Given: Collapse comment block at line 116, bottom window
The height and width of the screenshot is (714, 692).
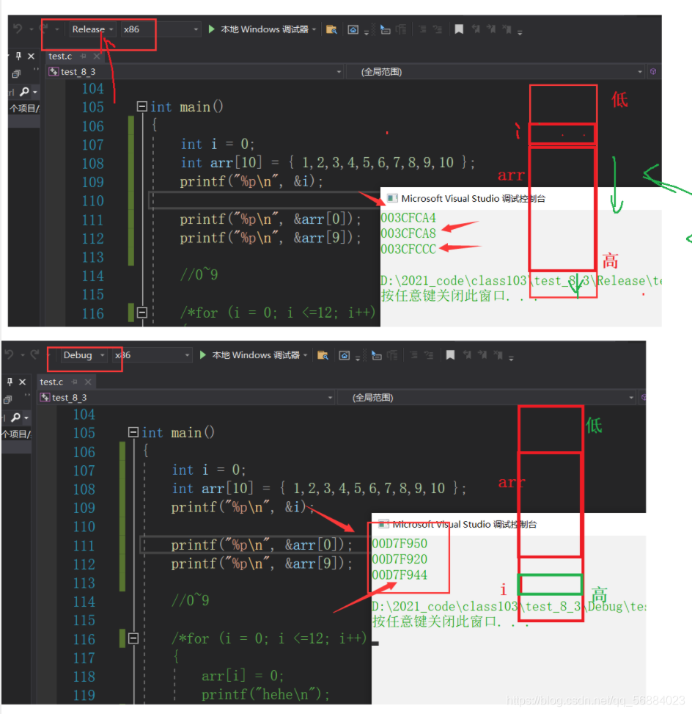Looking at the screenshot, I should (x=133, y=638).
